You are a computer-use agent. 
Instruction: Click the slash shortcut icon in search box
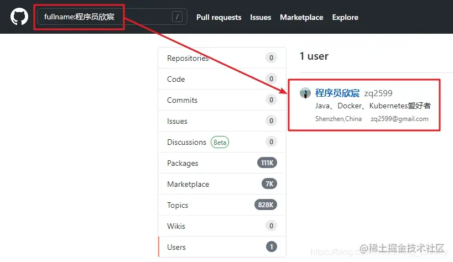pos(177,17)
